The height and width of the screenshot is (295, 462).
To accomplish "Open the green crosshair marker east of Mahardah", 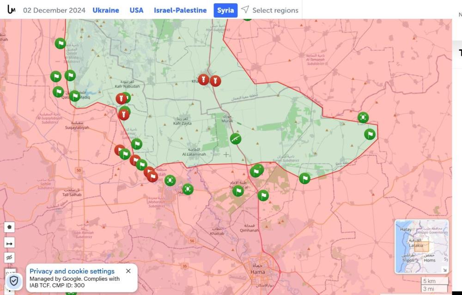I will coord(188,189).
